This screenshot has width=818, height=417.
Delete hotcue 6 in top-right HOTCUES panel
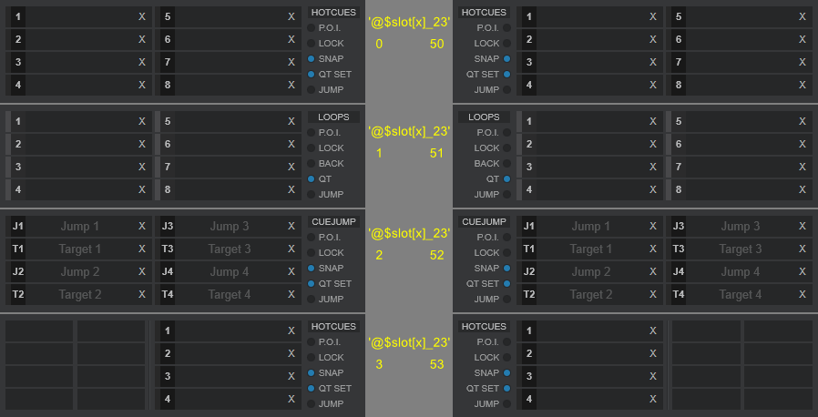[x=803, y=39]
